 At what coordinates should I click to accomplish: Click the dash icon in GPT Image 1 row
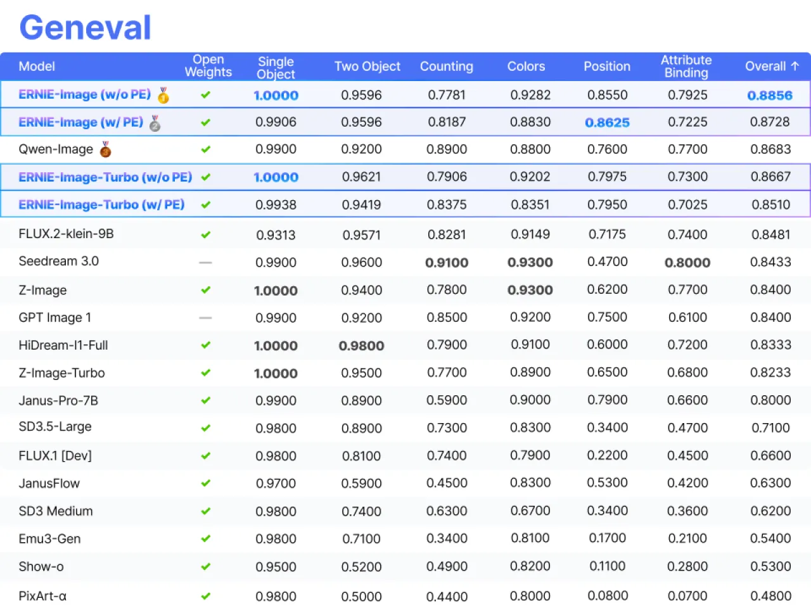click(x=205, y=318)
